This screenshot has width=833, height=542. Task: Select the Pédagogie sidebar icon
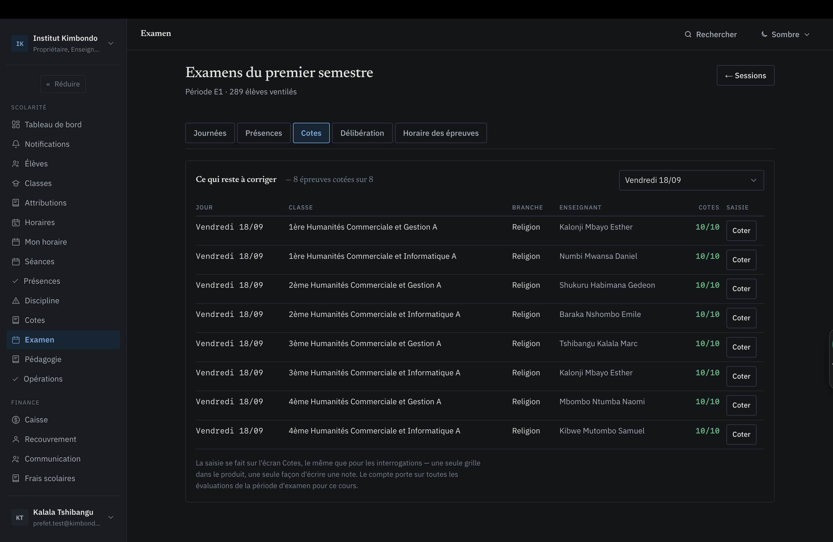pyautogui.click(x=16, y=359)
